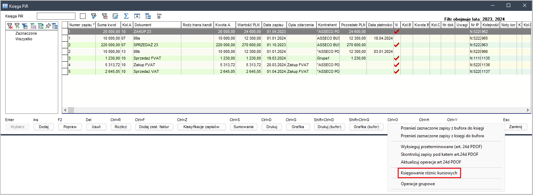The height and width of the screenshot is (195, 533).
Task: Click the 'Wartość PLN' column header
Action: point(249,25)
